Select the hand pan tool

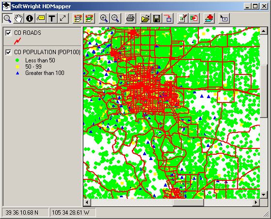(18, 18)
